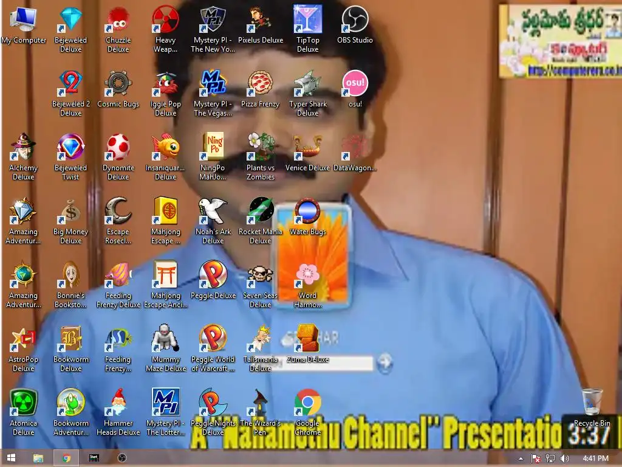Image resolution: width=622 pixels, height=467 pixels.
Task: Open the Windows Start button
Action: (11, 458)
